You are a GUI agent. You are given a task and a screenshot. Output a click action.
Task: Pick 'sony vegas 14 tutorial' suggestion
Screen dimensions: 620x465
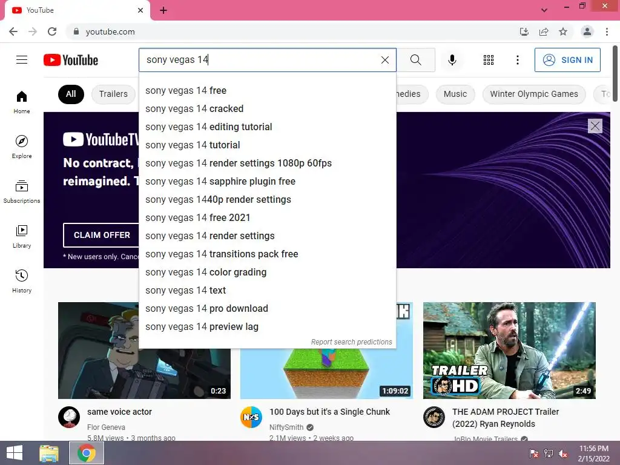[267, 145]
